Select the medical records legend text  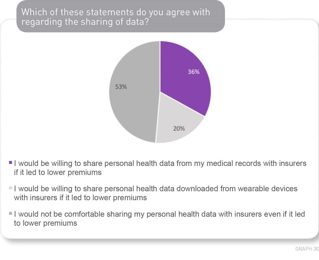pyautogui.click(x=160, y=168)
